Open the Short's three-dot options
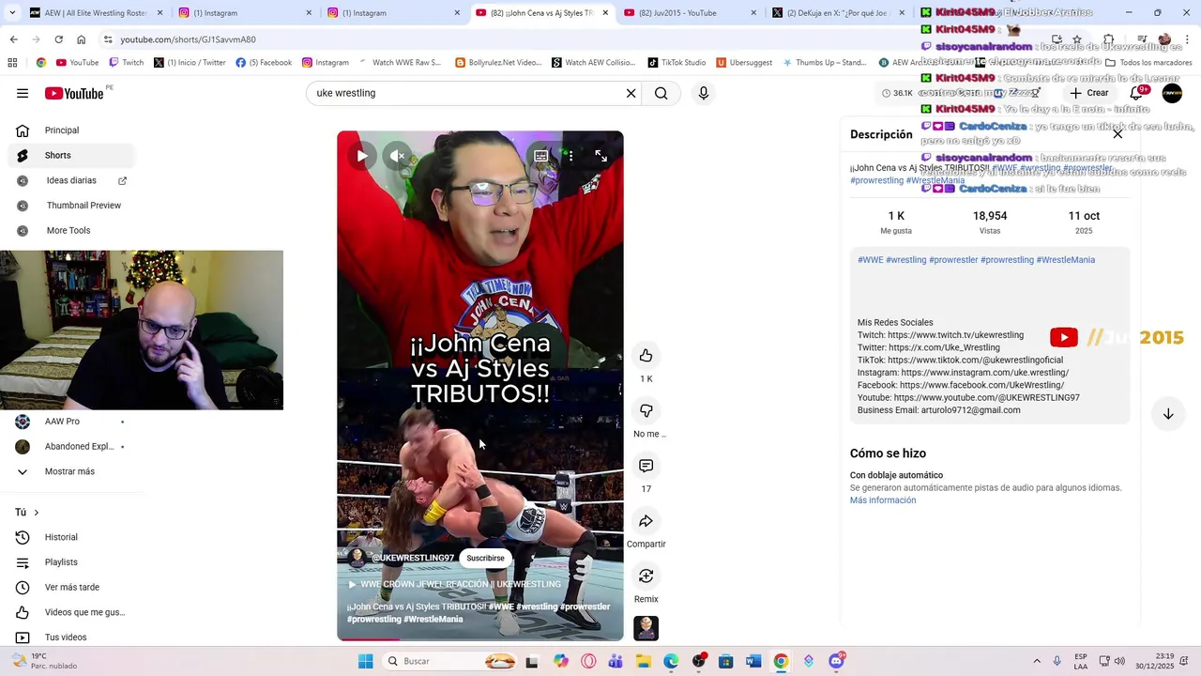Viewport: 1201px width, 676px height. [x=570, y=156]
